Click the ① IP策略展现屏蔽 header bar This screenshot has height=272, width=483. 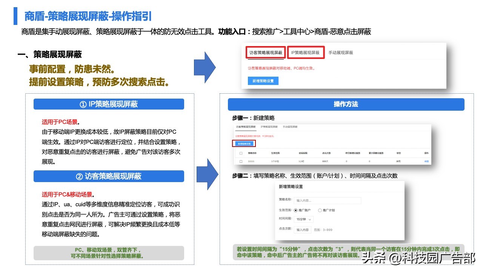pyautogui.click(x=109, y=104)
